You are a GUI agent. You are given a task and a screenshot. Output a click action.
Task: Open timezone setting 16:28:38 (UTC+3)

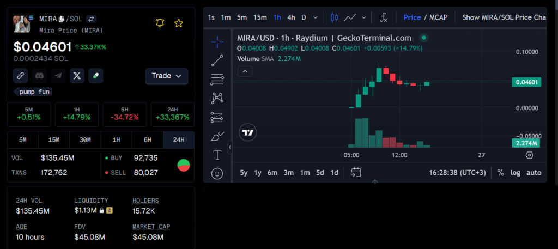coord(457,173)
